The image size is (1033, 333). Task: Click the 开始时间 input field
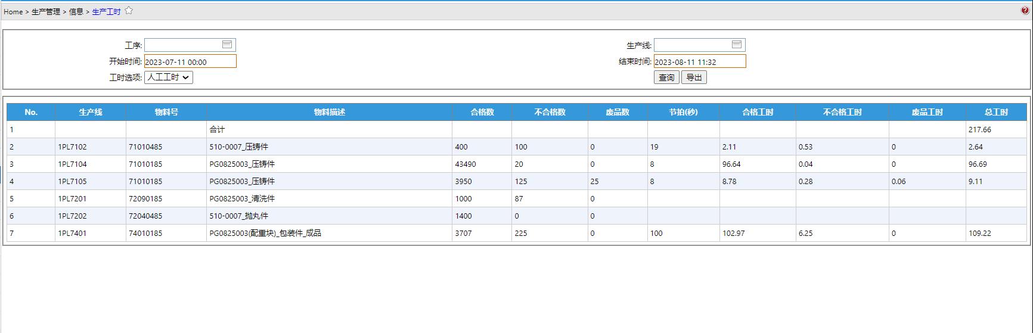pyautogui.click(x=190, y=61)
